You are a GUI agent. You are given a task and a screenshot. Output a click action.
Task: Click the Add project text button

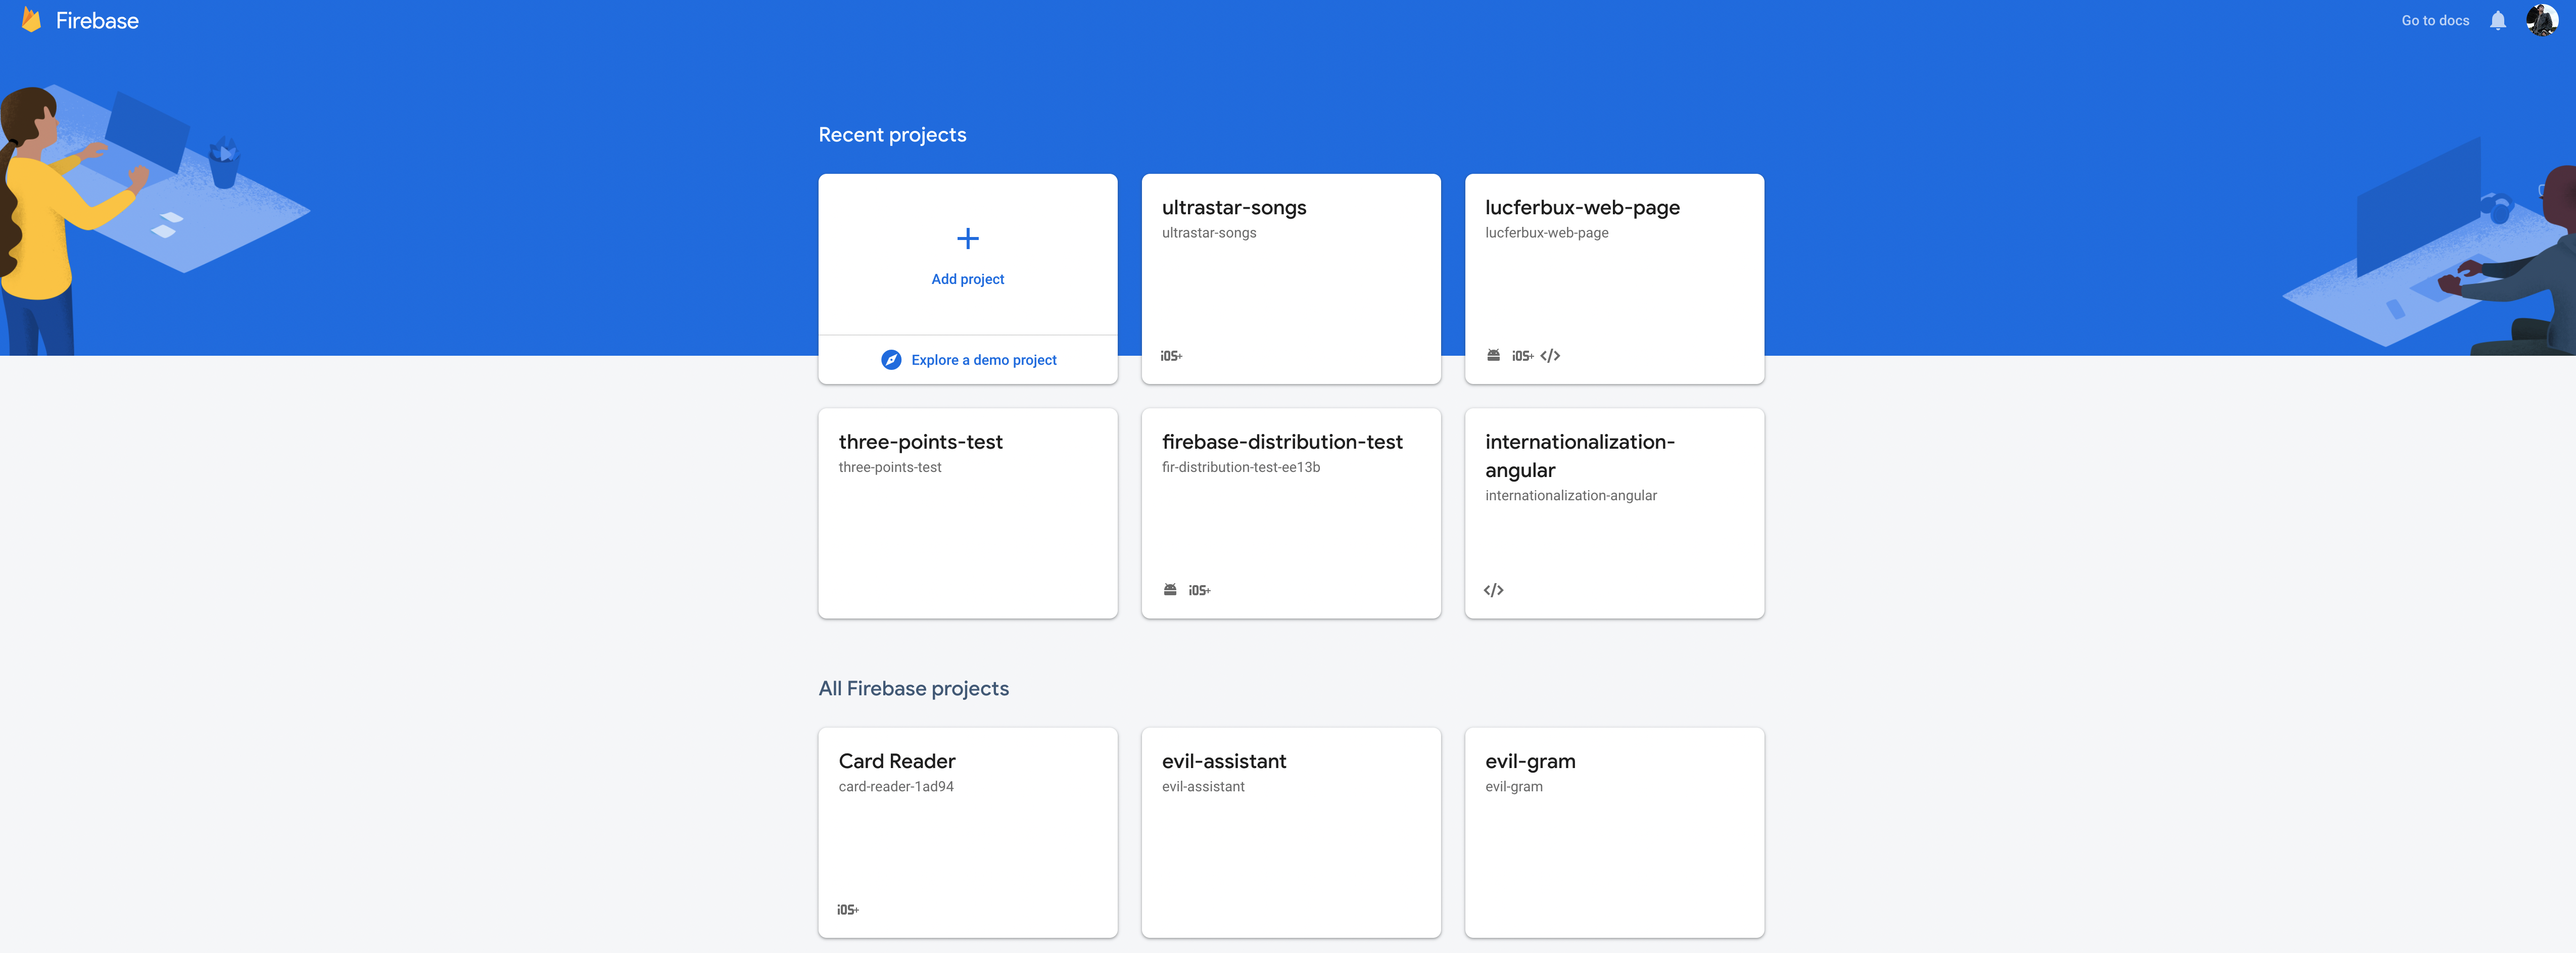point(967,279)
